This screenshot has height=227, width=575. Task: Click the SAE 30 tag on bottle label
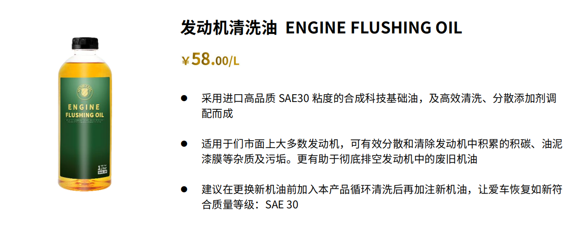pos(102,172)
